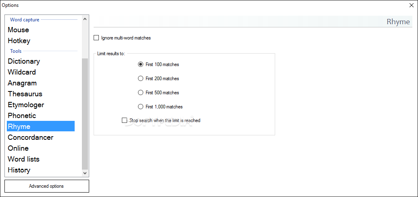Image resolution: width=418 pixels, height=197 pixels.
Task: Enable Ignore multi-word matches checkbox
Action: (96, 38)
